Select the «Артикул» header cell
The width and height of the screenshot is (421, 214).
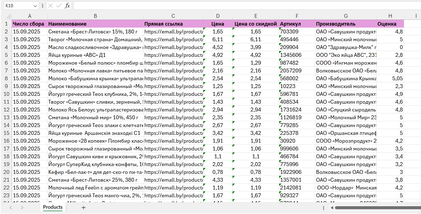point(297,24)
